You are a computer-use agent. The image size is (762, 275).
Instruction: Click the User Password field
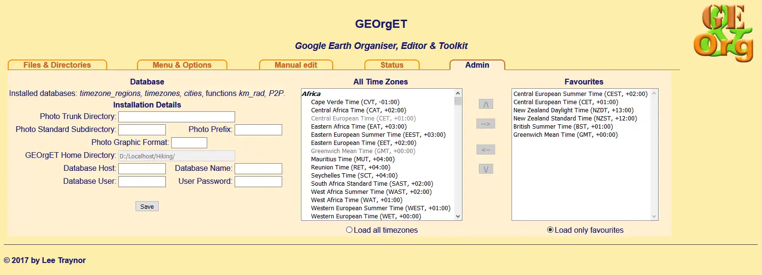[258, 181]
